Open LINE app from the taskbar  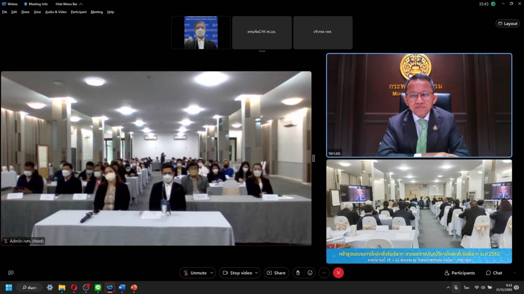pos(98,287)
